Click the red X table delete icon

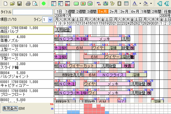click(x=67, y=4)
